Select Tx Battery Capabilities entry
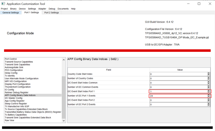215x131 pixels. click(16, 115)
